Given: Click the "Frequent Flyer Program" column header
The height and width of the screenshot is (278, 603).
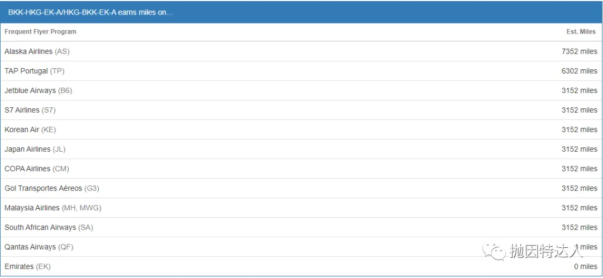Looking at the screenshot, I should click(40, 31).
